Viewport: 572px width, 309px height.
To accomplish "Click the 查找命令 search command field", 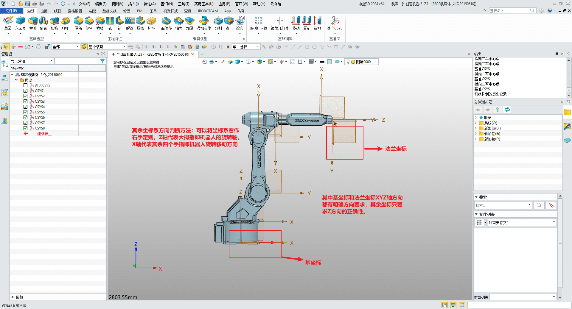I will [512, 10].
